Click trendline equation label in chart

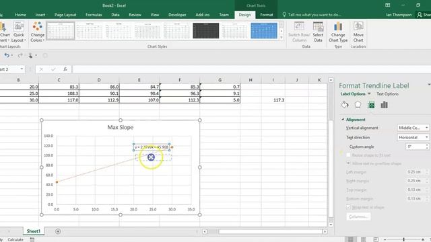click(x=152, y=147)
